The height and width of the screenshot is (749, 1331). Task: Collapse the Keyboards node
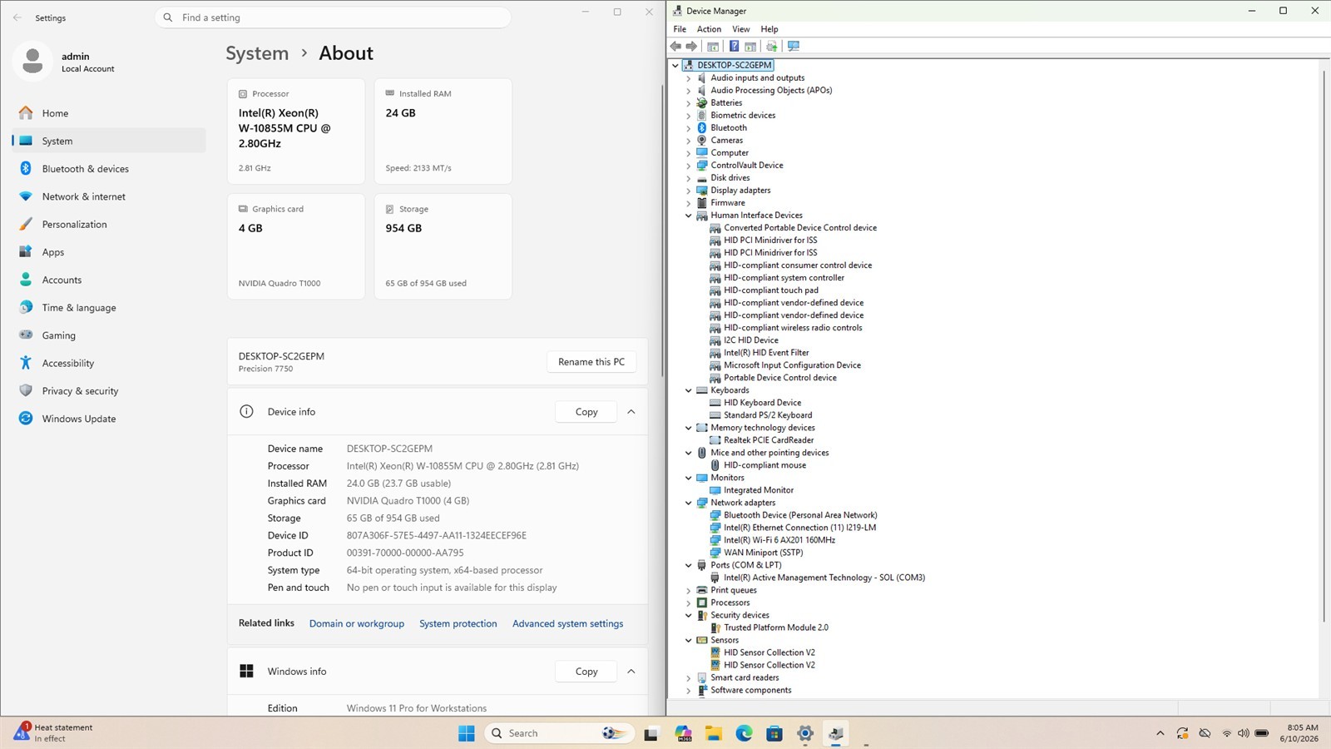point(689,390)
